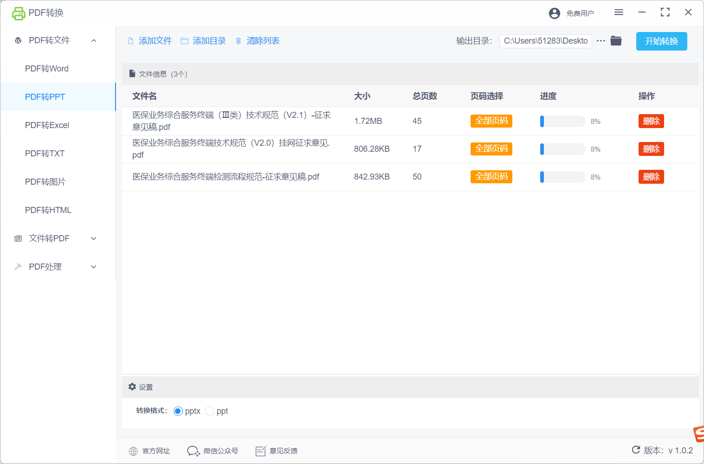Click 全部页码 for the 1.72MB file

click(491, 121)
